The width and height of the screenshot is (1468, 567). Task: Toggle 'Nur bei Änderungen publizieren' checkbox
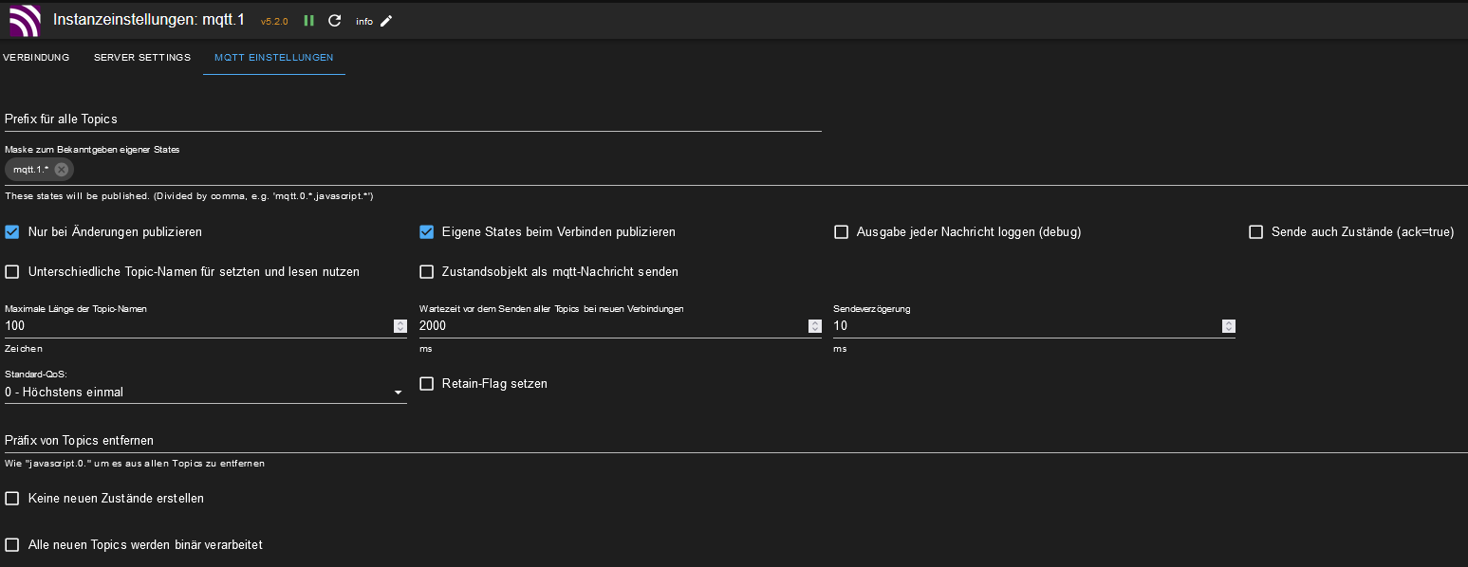pos(12,232)
